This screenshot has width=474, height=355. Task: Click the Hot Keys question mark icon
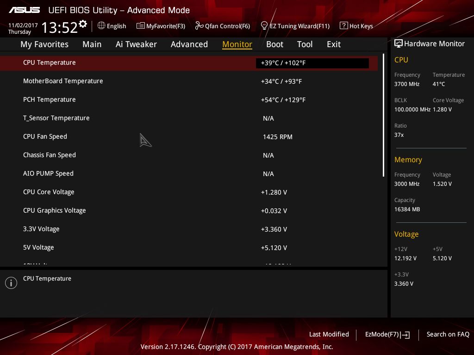(x=344, y=26)
